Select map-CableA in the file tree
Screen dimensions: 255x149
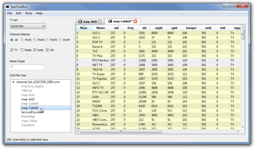pyautogui.click(x=30, y=103)
